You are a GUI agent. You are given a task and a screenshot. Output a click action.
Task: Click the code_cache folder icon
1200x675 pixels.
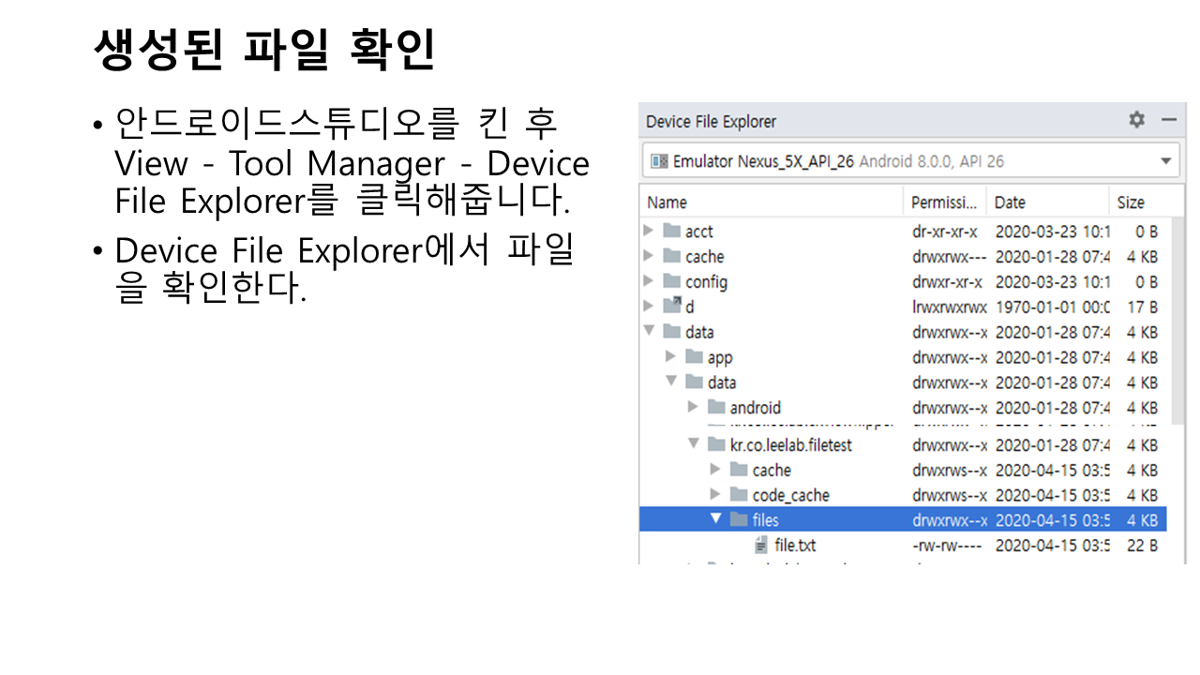(739, 495)
